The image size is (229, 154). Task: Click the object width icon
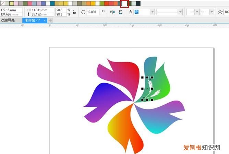(x=28, y=10)
